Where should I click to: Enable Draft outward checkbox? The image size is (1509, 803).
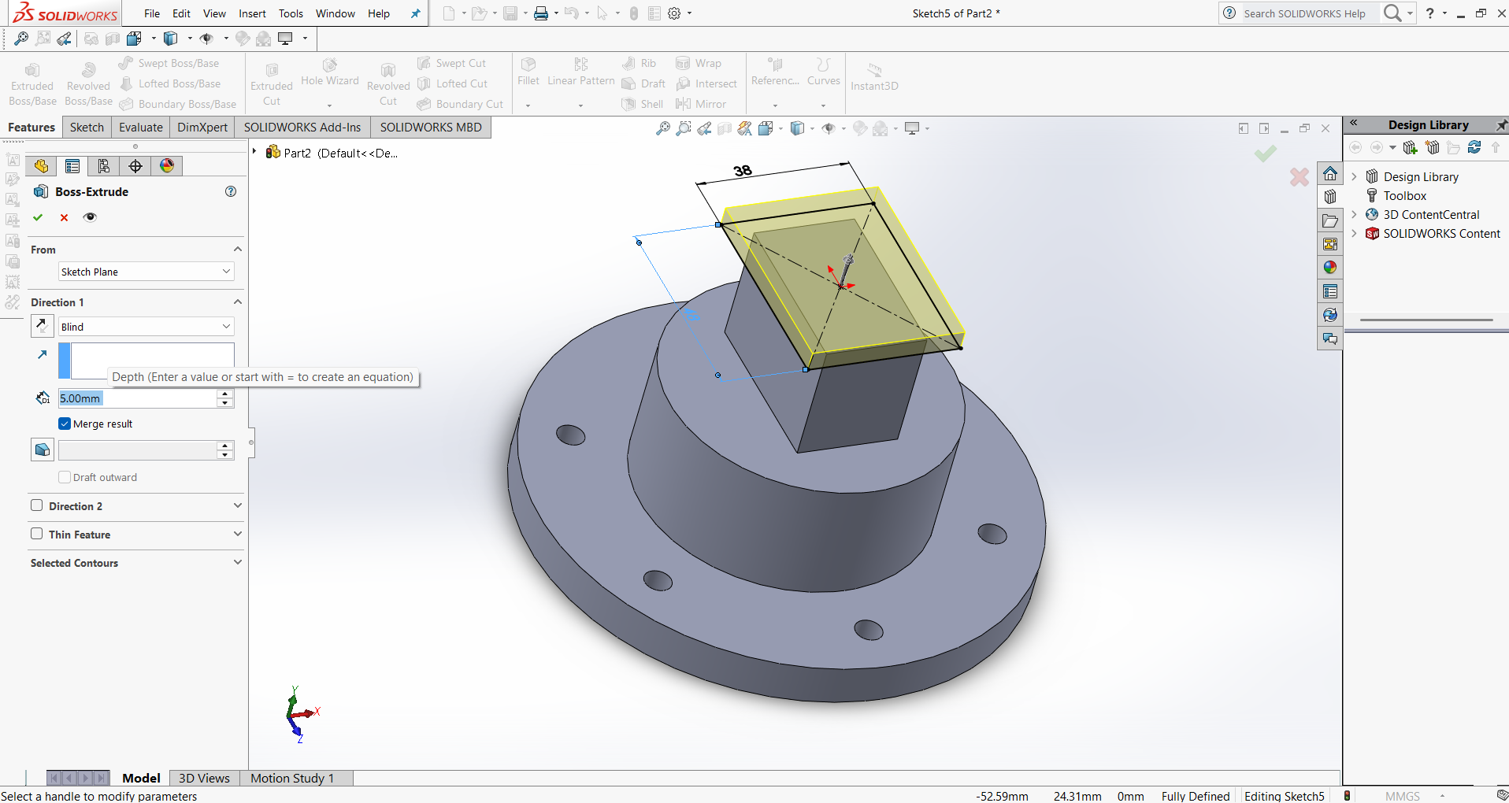click(x=65, y=477)
